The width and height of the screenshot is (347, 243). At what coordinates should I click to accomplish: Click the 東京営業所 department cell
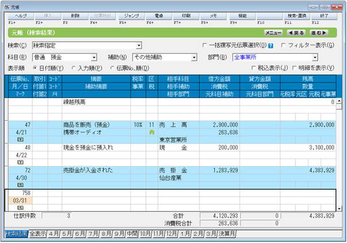[x=173, y=140]
